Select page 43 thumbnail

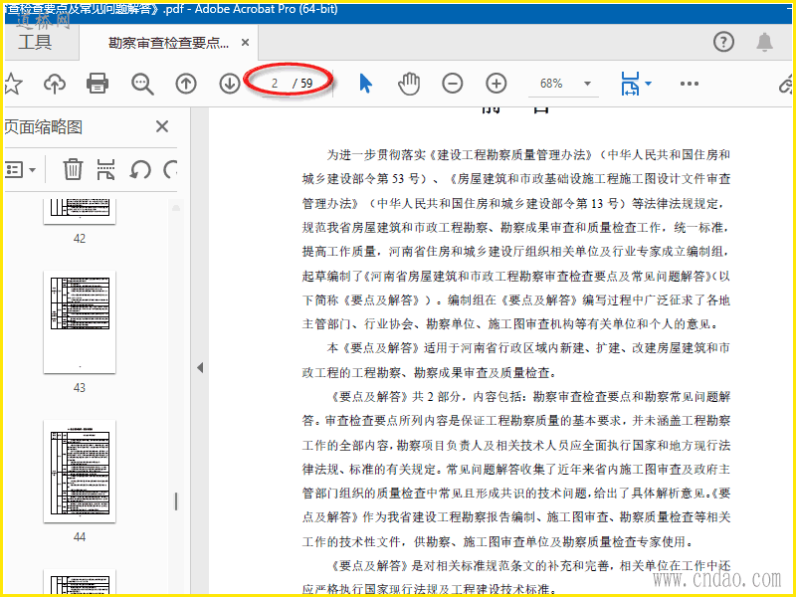point(80,322)
